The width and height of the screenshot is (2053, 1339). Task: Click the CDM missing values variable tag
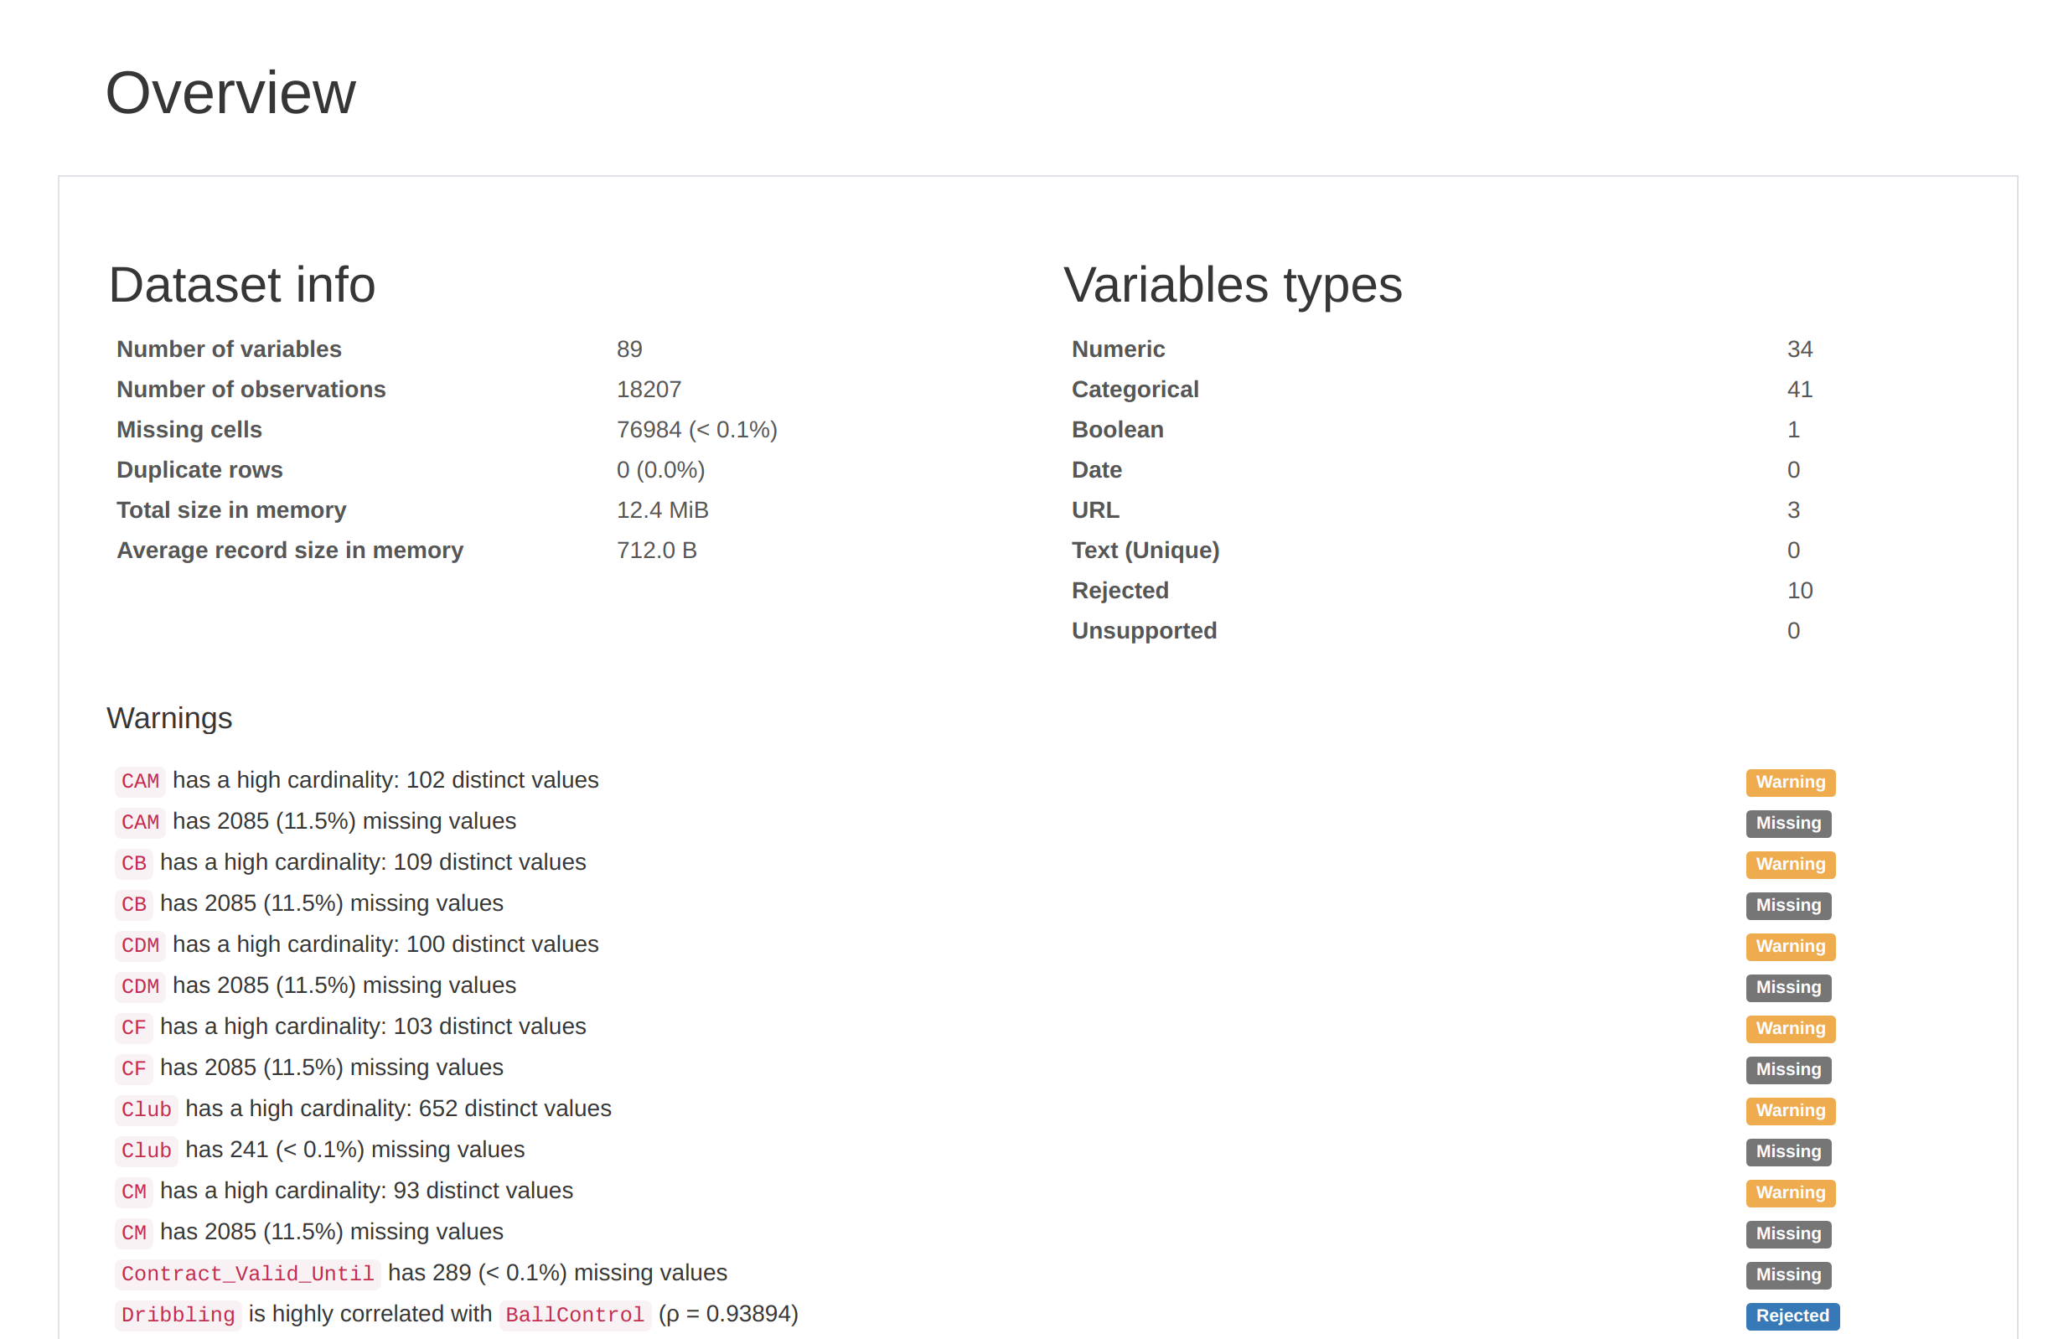140,986
